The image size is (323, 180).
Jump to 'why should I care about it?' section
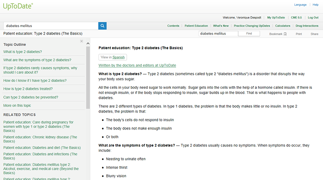[40, 70]
